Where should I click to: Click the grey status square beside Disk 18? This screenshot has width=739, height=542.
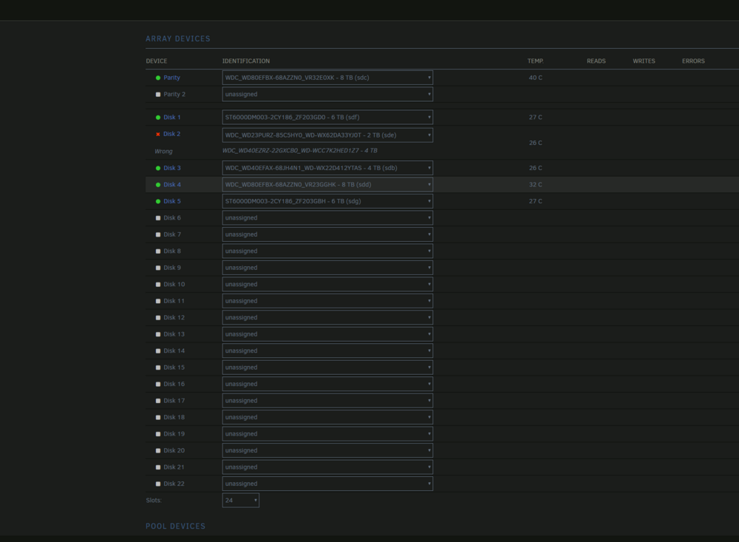click(158, 418)
